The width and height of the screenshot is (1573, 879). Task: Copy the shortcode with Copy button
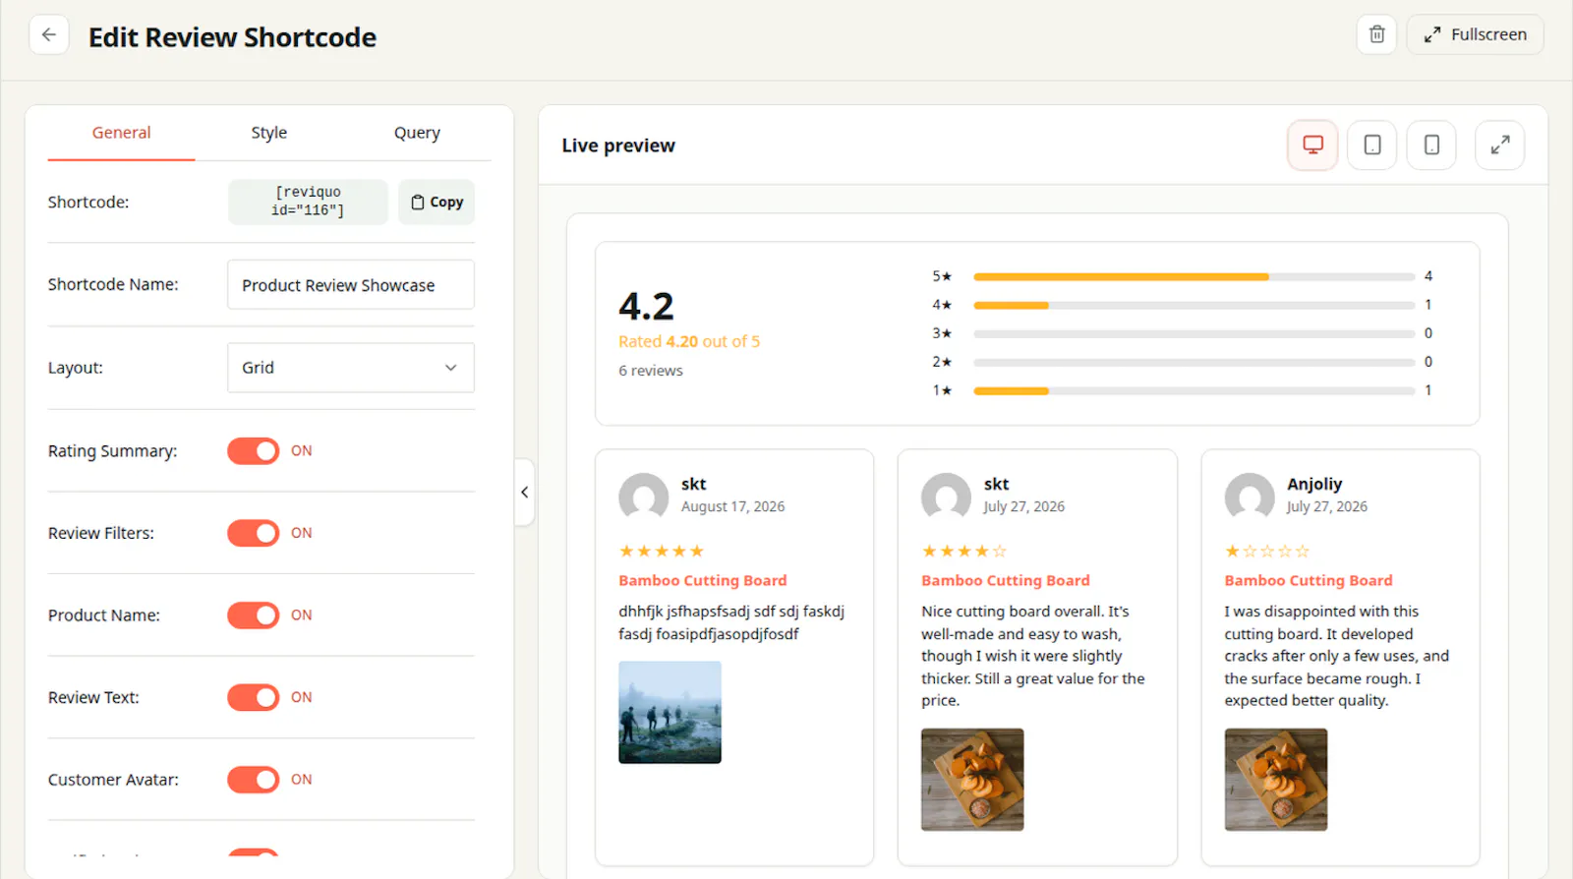tap(437, 202)
